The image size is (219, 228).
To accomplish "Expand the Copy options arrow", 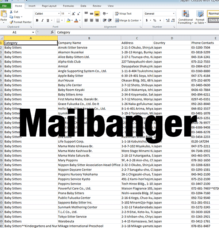I will pos(22,17).
